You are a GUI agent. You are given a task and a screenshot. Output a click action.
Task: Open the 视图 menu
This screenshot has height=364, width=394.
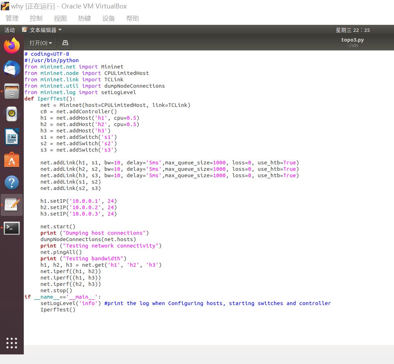click(60, 18)
